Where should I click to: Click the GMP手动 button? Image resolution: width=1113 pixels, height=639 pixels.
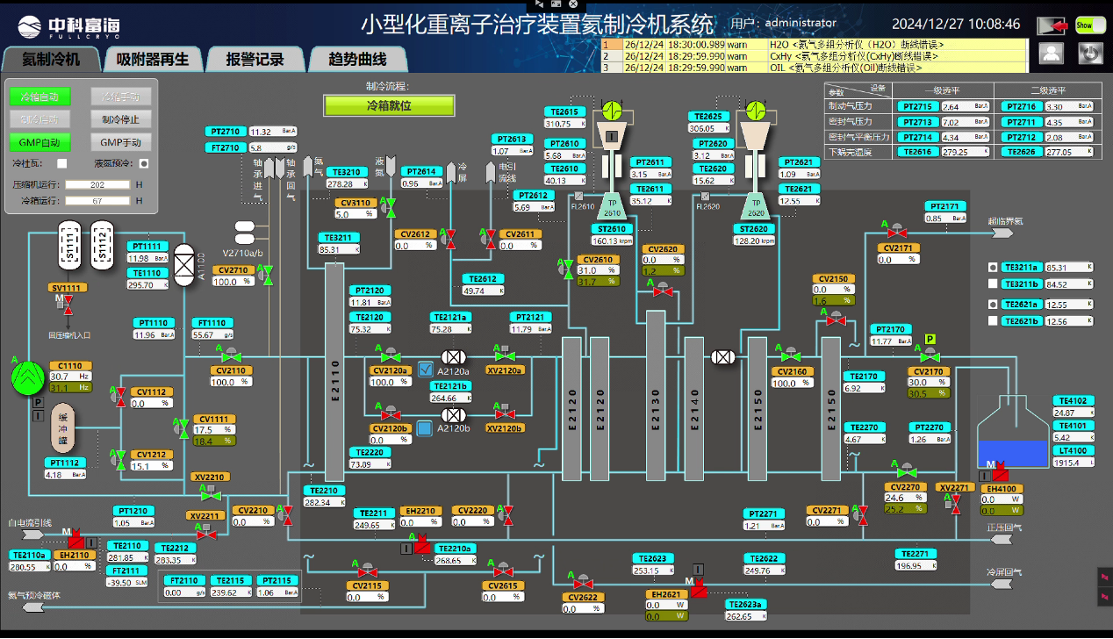[x=120, y=142]
